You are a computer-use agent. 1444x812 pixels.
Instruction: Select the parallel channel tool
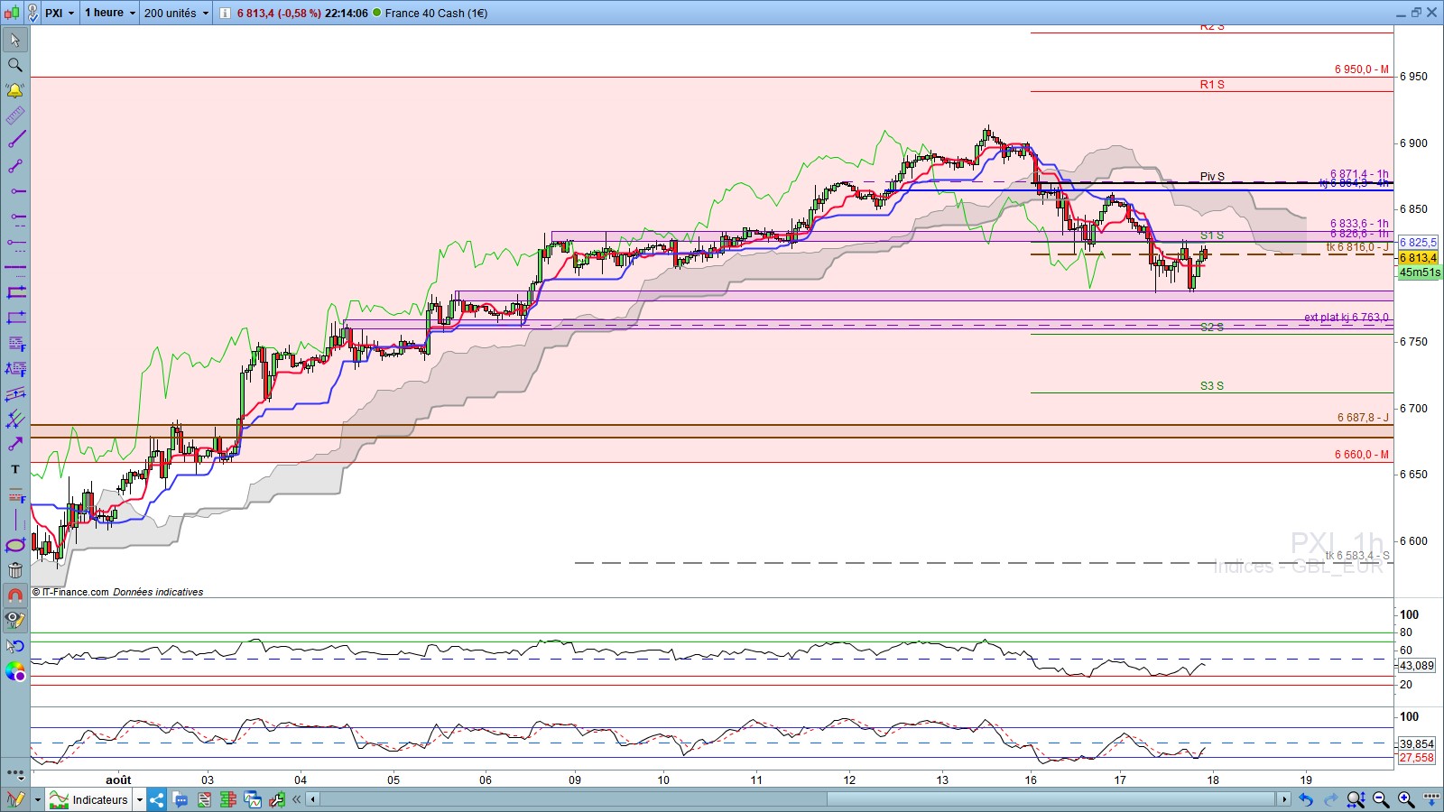coord(15,393)
